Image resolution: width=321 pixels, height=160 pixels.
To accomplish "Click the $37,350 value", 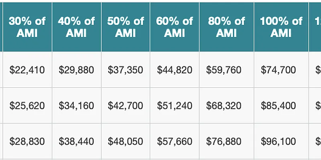I will coord(126,70).
